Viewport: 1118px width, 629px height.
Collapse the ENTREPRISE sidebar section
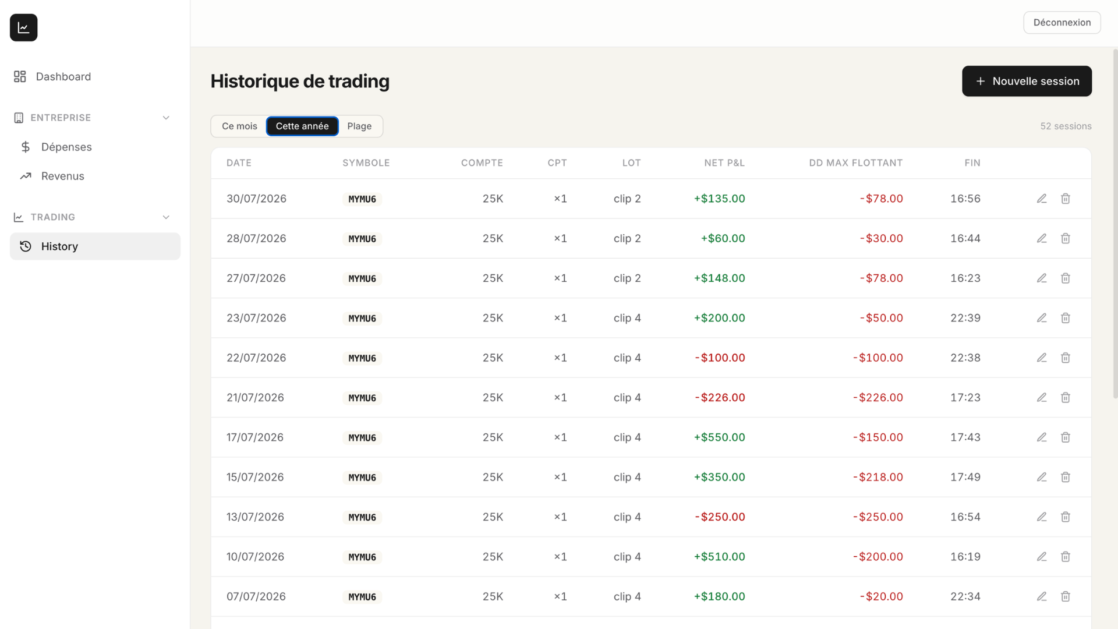(x=166, y=118)
